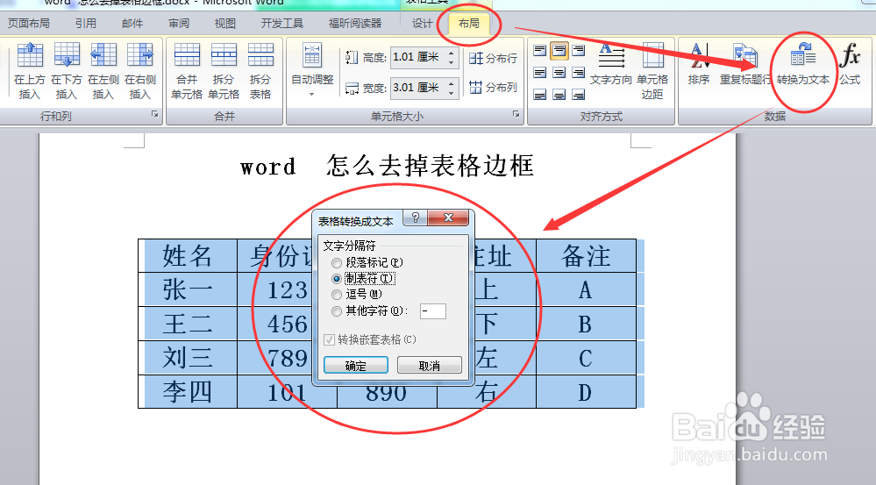Switch to the 审阅 tab
Viewport: 876px width, 485px height.
179,24
